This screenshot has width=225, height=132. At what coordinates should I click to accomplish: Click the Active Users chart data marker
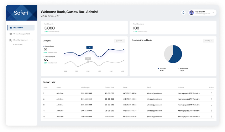[x=89, y=51]
